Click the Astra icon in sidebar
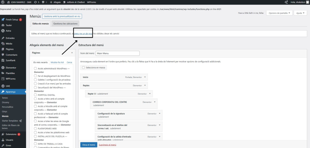This screenshot has width=310, height=148. [x=3, y=31]
